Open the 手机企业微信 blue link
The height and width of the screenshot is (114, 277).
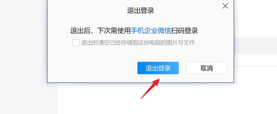pos(151,31)
